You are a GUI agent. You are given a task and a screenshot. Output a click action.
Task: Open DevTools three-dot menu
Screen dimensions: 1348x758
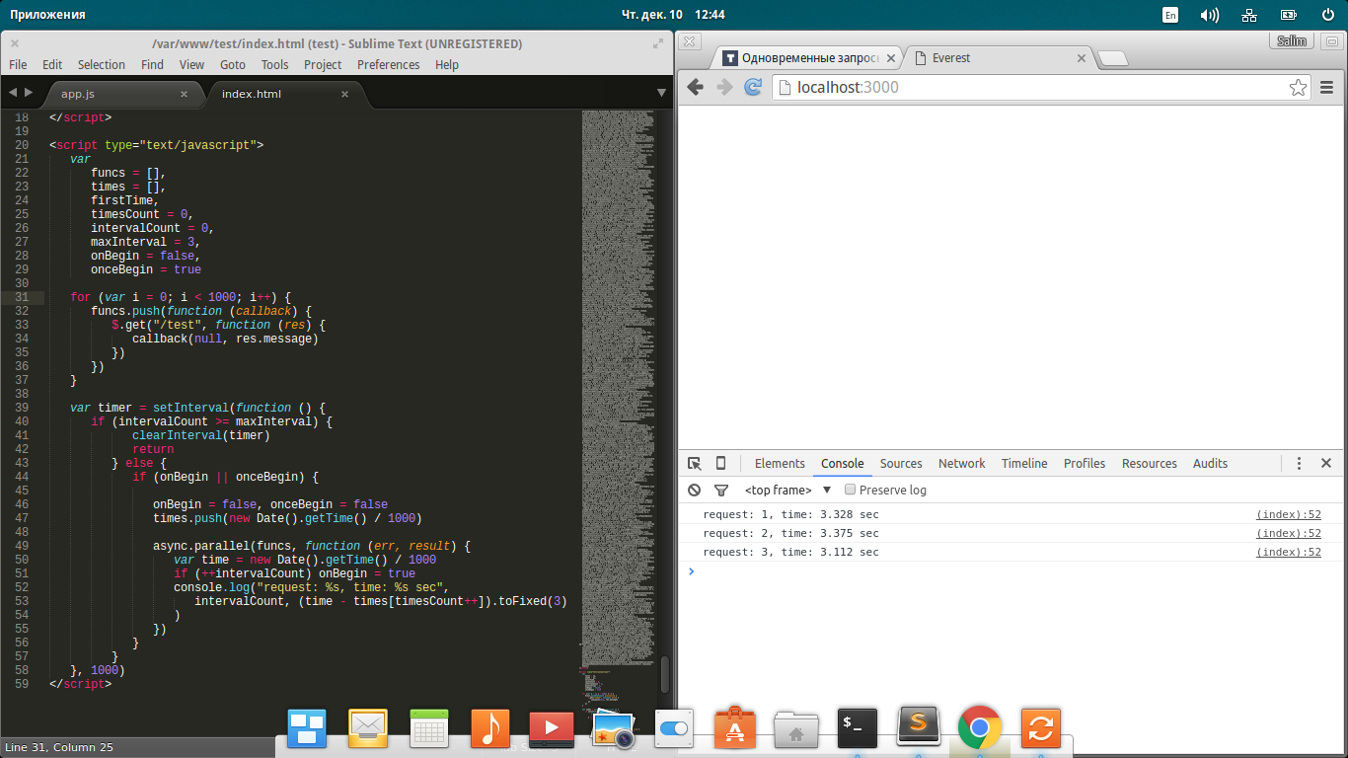point(1300,463)
